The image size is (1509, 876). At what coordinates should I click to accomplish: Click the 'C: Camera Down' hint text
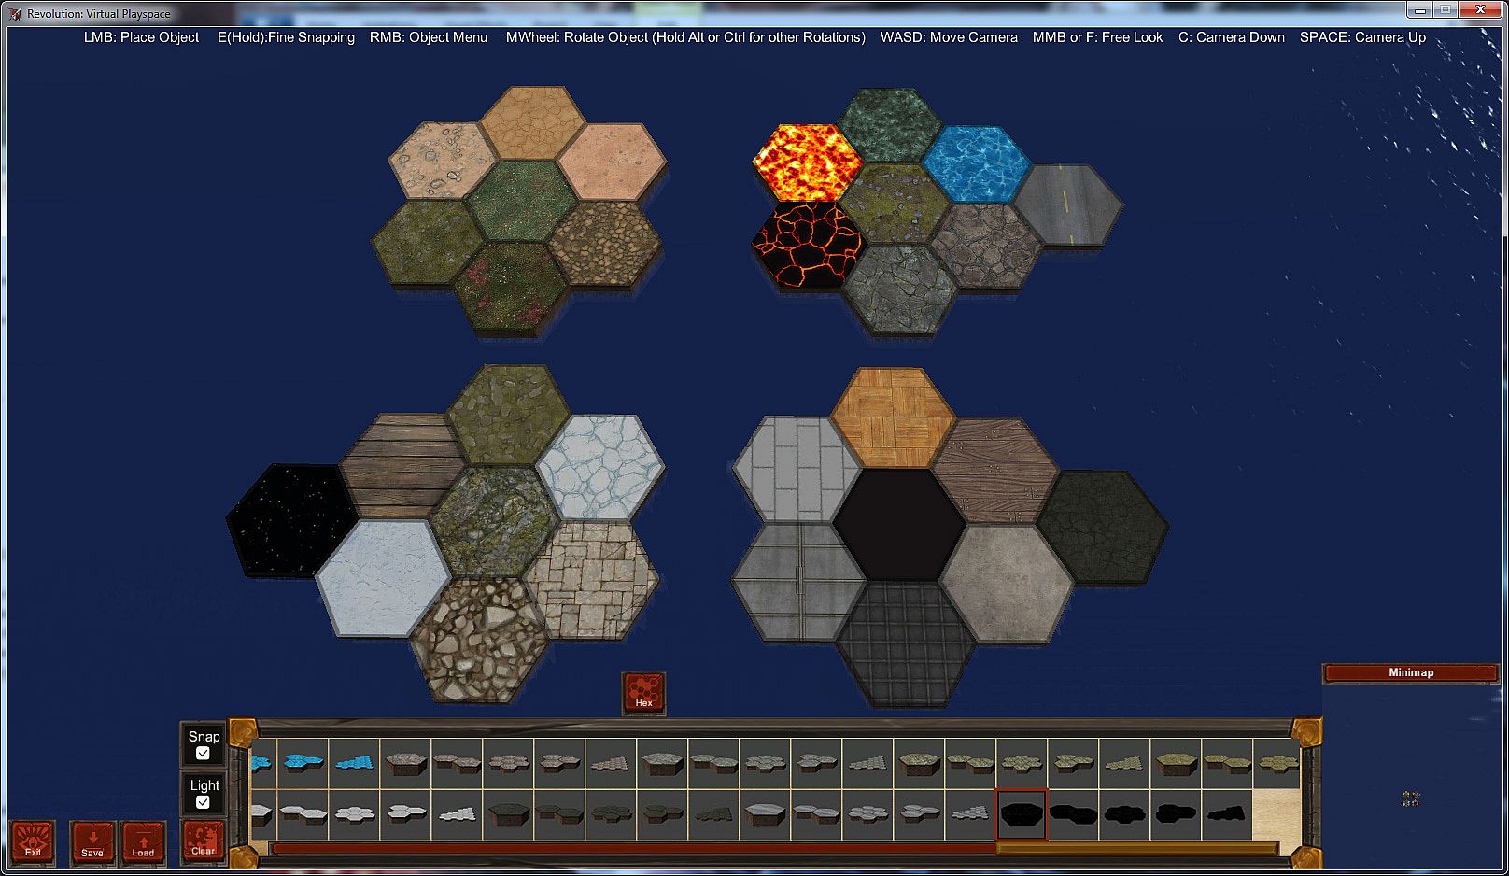pos(1231,37)
